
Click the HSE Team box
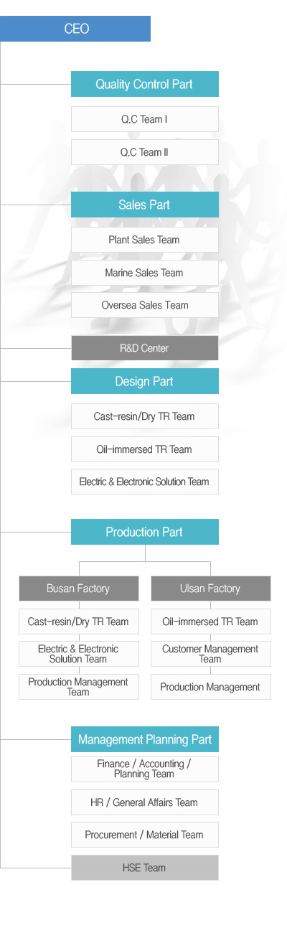coord(144,868)
